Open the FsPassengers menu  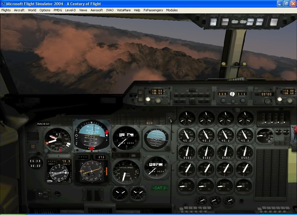153,10
